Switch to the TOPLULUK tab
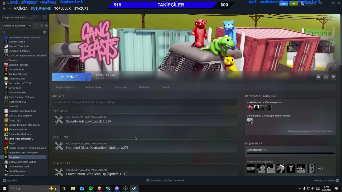The width and height of the screenshot is (342, 192). (63, 9)
